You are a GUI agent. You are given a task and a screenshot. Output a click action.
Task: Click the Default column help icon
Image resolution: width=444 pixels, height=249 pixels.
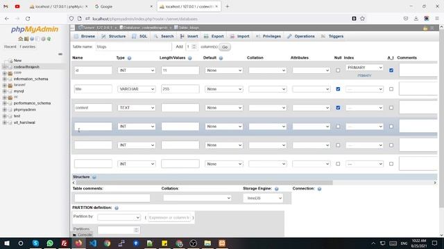(221, 58)
